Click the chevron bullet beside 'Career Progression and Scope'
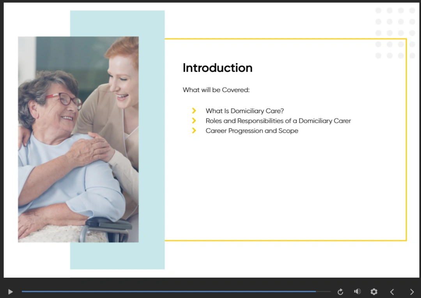This screenshot has height=298, width=421. click(x=194, y=131)
